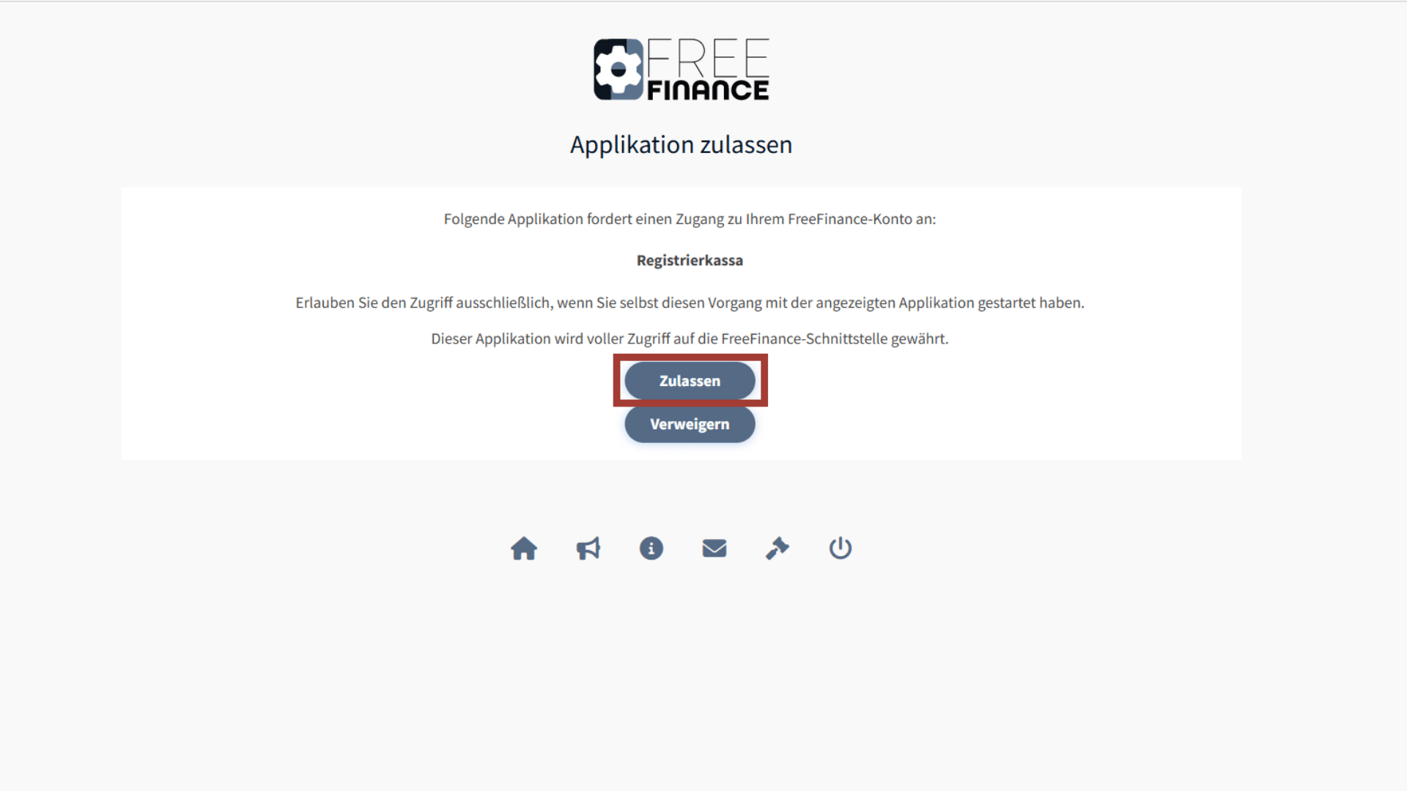Image resolution: width=1407 pixels, height=791 pixels.
Task: Click the "Folgende Applikation fordert" sentence
Action: click(690, 219)
